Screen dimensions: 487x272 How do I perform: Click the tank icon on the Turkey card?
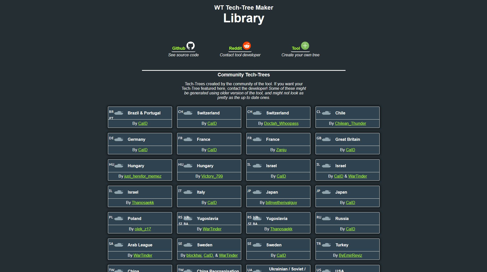tap(326, 245)
